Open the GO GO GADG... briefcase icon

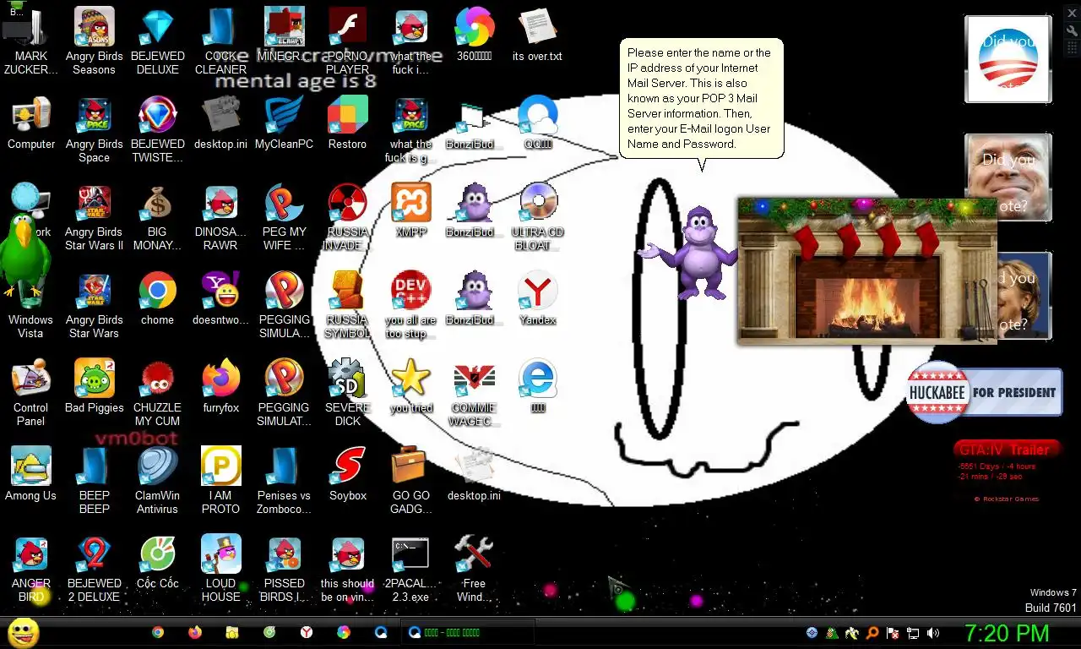pos(411,480)
